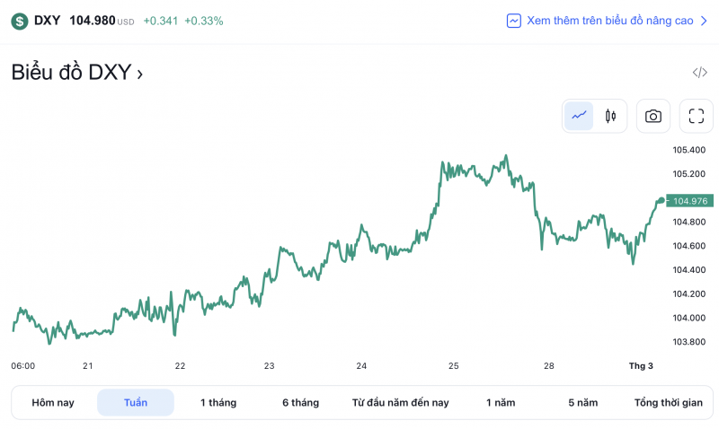Click the DXY dollar symbol logo
719x429 pixels.
coord(19,21)
